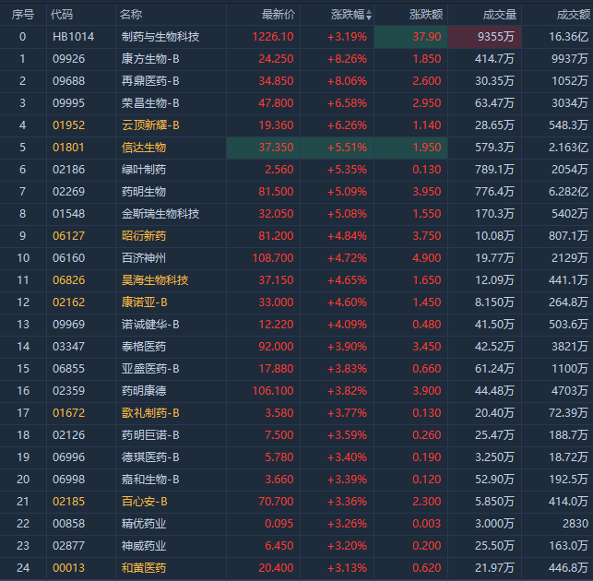Select 荣昌生物-B stock name
This screenshot has height=581, width=593.
(x=150, y=103)
